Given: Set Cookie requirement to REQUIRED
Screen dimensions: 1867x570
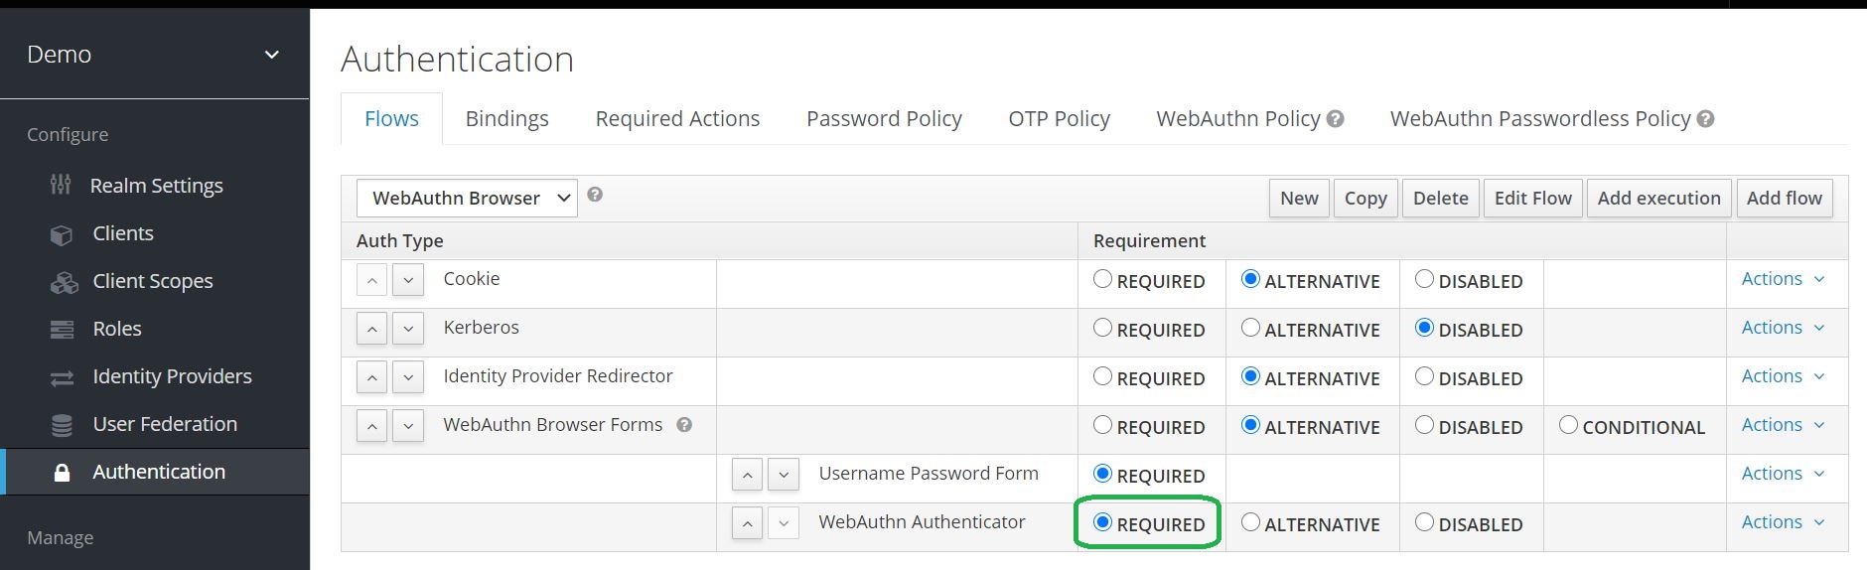Looking at the screenshot, I should [1102, 280].
